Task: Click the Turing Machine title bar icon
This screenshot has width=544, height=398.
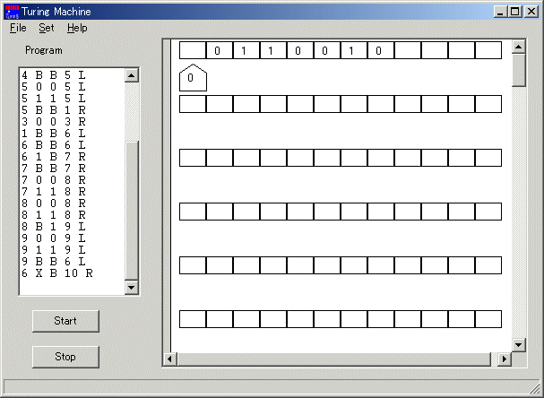Action: coord(13,12)
